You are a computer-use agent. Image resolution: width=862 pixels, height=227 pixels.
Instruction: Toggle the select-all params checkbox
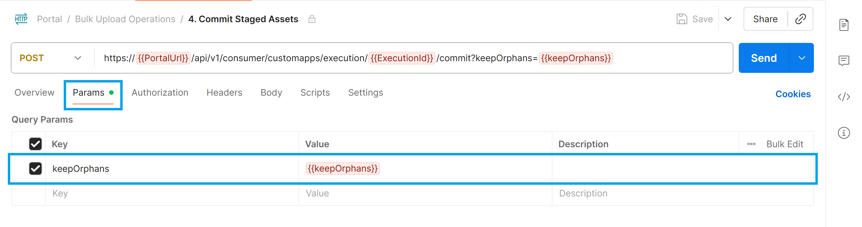click(x=35, y=144)
